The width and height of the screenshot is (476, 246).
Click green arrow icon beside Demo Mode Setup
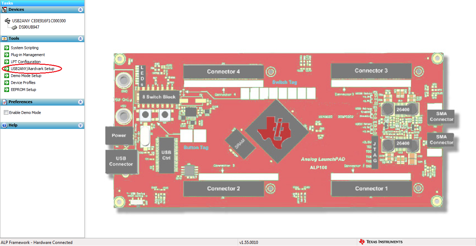(7, 76)
